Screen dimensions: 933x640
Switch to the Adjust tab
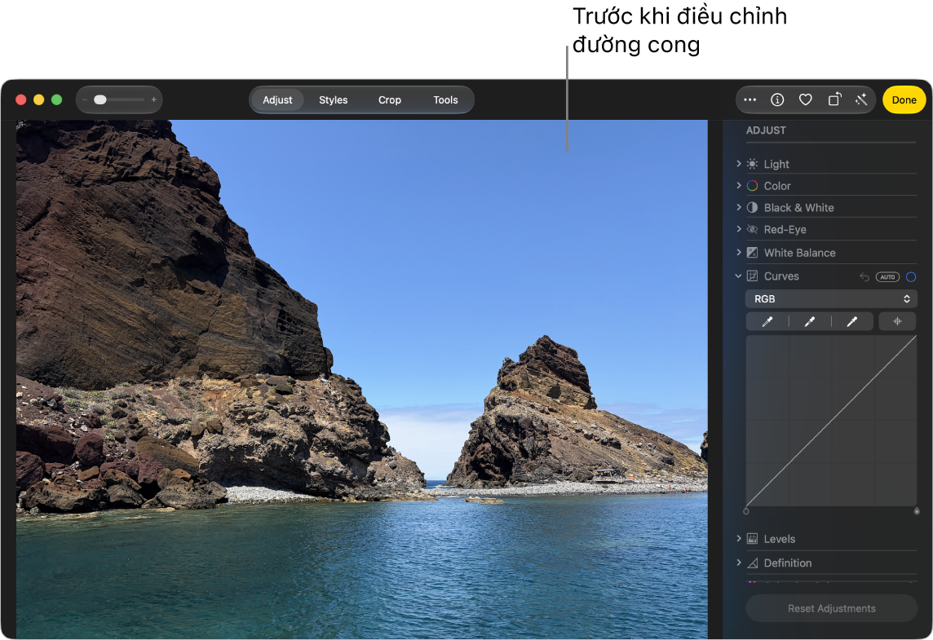277,100
